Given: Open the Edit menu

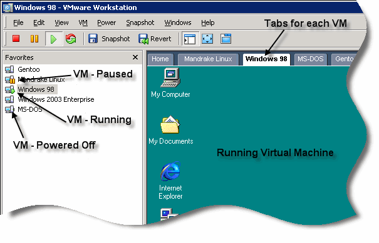Looking at the screenshot, I should 39,22.
